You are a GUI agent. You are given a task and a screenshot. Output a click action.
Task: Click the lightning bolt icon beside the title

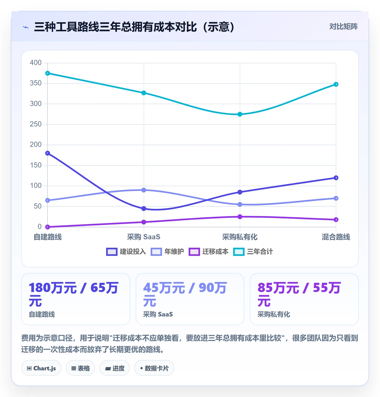coord(26,27)
